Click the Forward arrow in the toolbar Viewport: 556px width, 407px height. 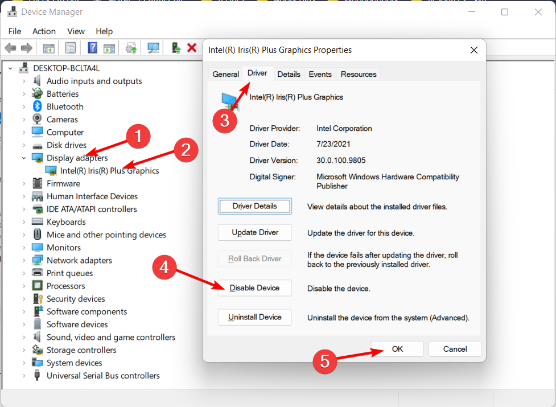click(x=27, y=47)
